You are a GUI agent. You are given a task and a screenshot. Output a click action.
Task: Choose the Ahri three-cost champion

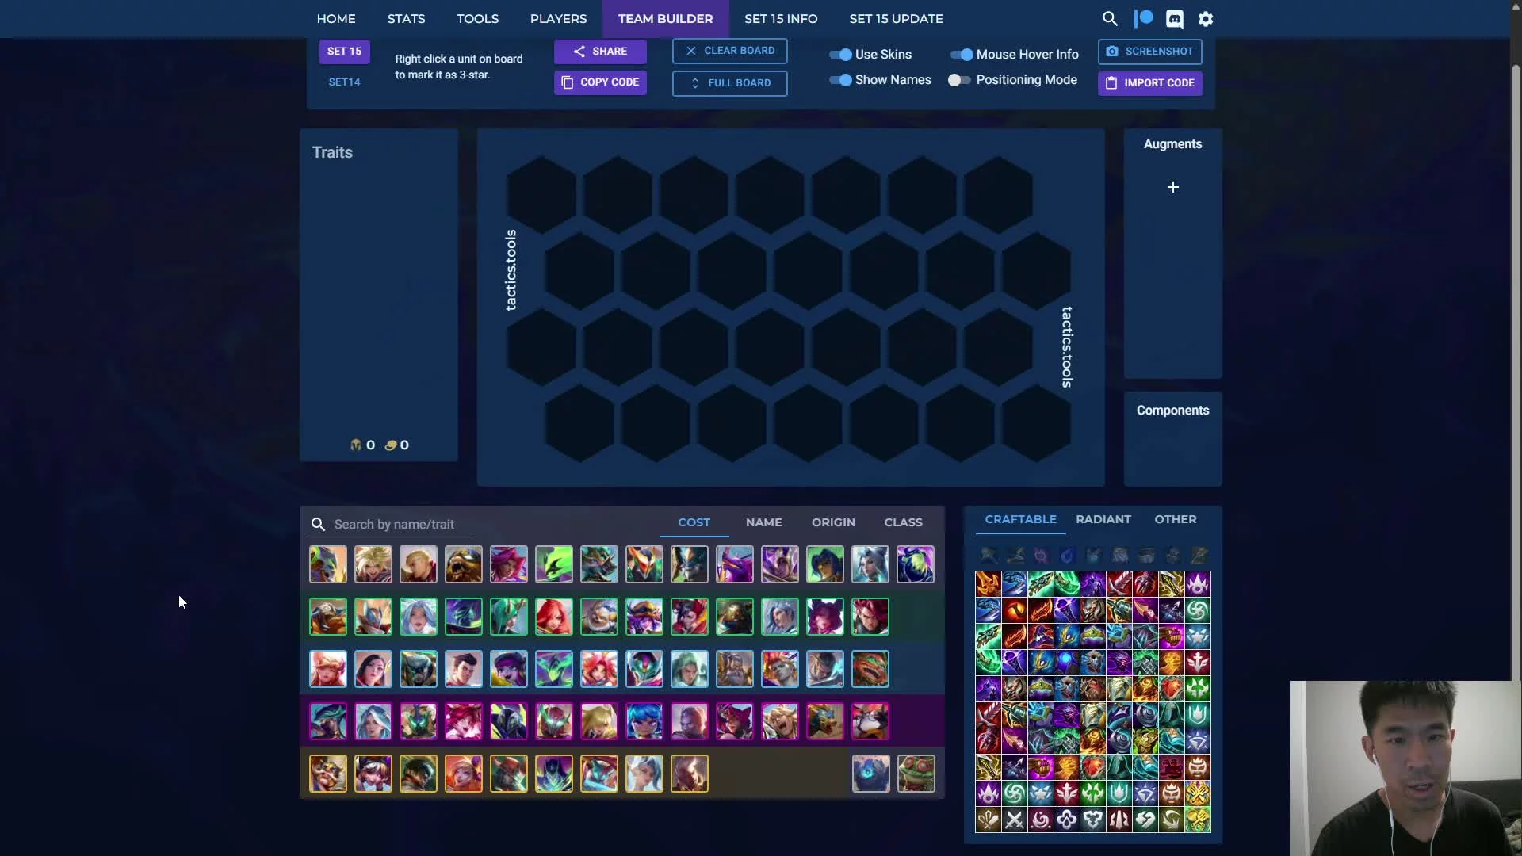[328, 669]
